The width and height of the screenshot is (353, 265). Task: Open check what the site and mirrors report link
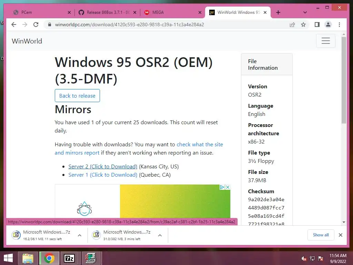pos(139,148)
